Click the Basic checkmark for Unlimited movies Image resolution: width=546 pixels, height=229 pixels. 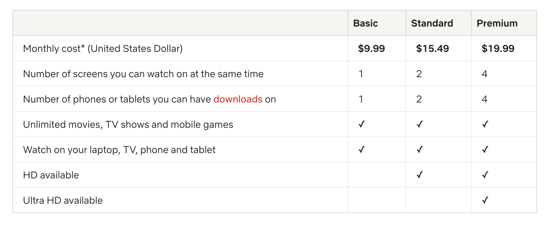click(361, 124)
